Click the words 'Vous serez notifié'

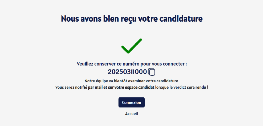(x=71, y=88)
